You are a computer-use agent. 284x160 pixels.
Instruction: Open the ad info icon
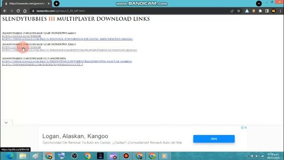coord(242,128)
